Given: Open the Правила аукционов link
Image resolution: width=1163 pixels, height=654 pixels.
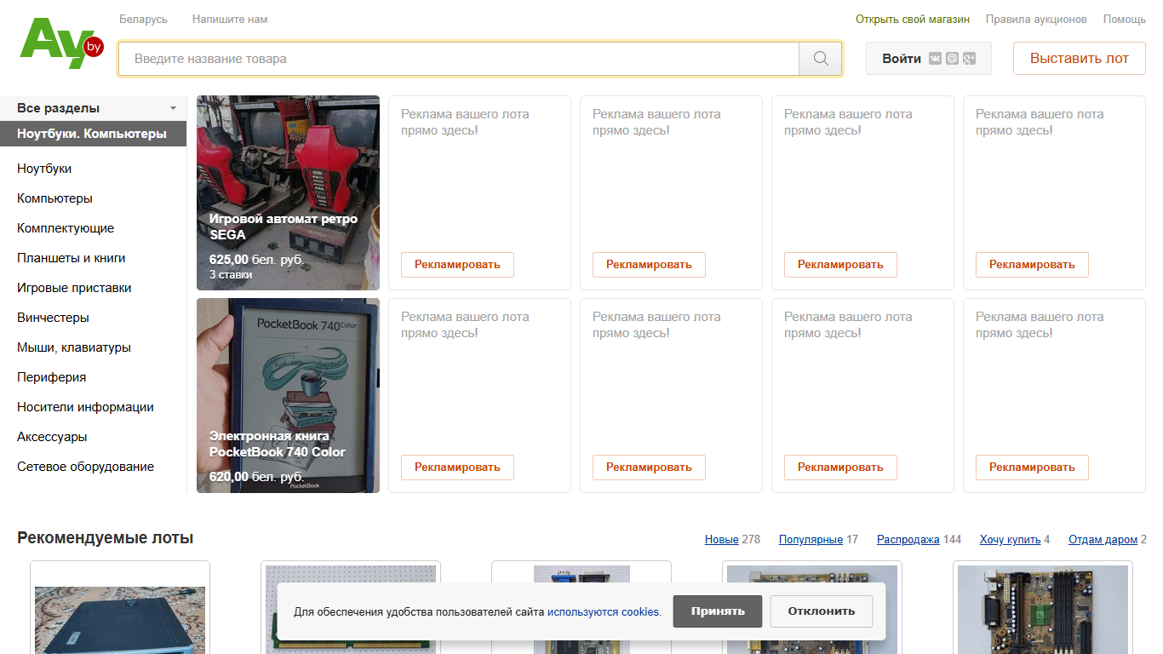Looking at the screenshot, I should (1036, 19).
